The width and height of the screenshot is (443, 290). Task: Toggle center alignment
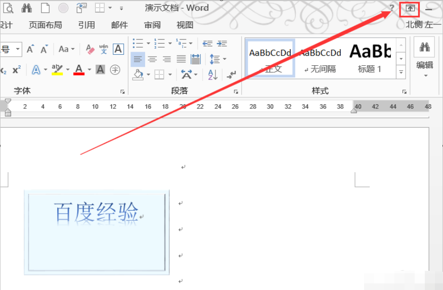152,59
